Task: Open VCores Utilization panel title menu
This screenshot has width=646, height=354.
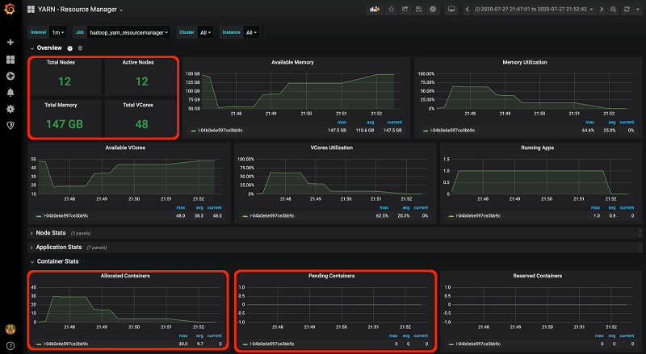Action: click(332, 148)
